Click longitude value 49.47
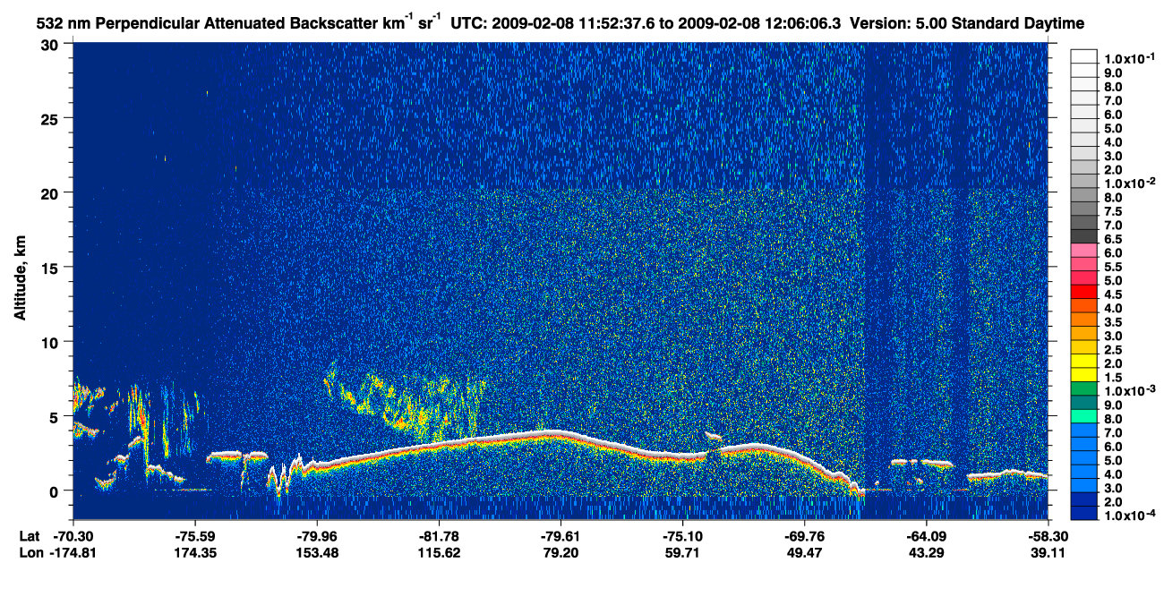The image size is (1164, 597). pos(803,552)
